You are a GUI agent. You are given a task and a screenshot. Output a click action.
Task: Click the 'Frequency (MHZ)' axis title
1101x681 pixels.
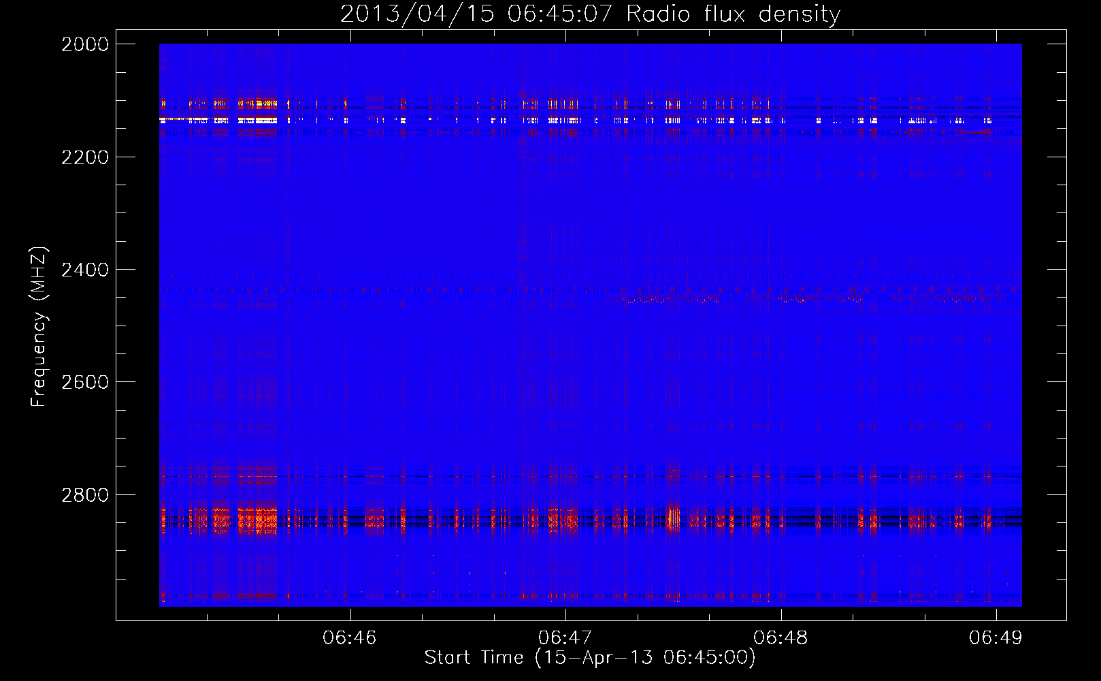click(39, 326)
